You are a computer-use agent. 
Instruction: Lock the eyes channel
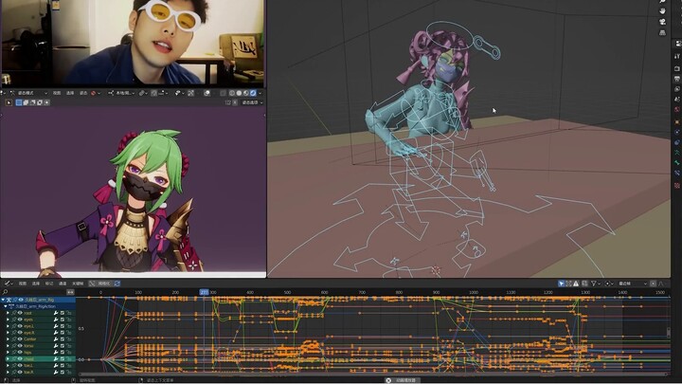click(69, 320)
